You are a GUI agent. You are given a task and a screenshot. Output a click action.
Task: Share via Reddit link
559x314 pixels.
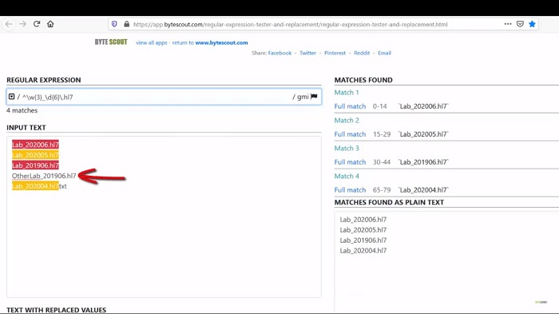362,53
